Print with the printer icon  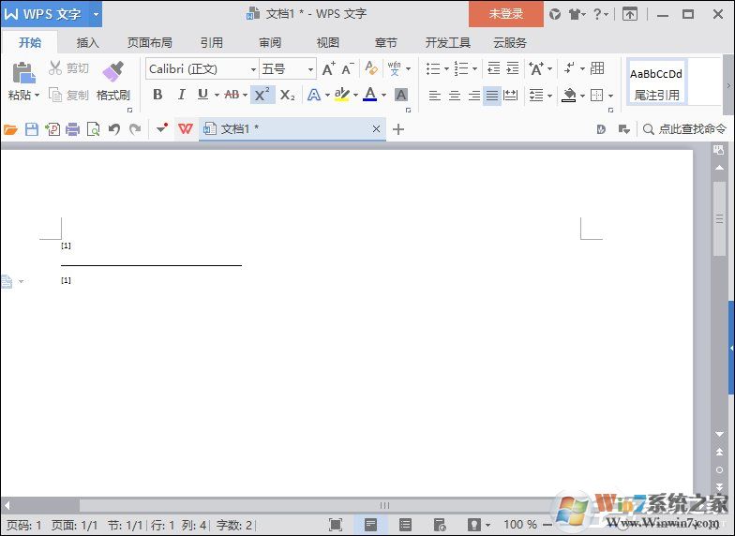(x=73, y=129)
